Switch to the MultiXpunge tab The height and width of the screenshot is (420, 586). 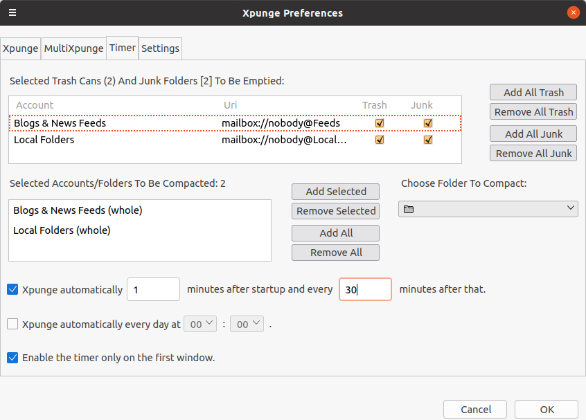coord(74,48)
